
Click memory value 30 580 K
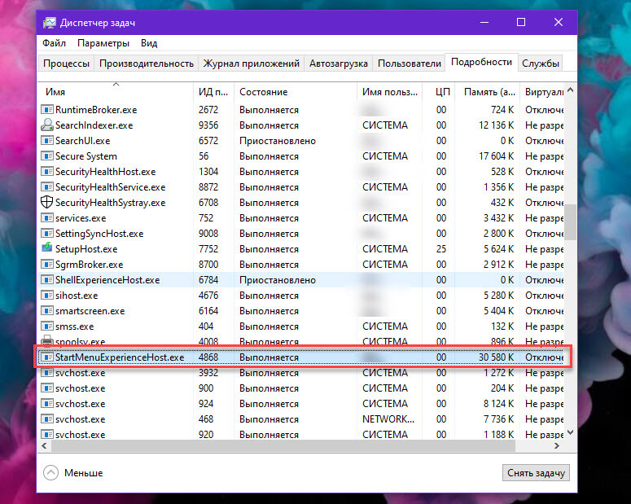click(496, 357)
